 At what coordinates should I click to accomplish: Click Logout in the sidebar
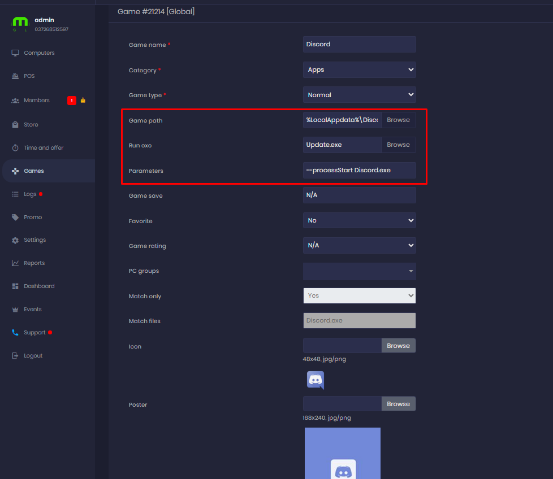[33, 356]
